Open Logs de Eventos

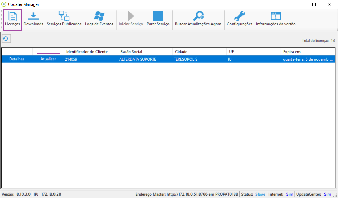(99, 20)
